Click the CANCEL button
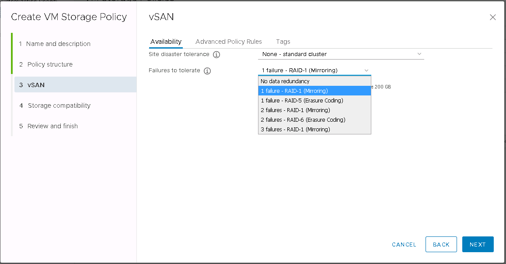The image size is (506, 264). coord(404,245)
